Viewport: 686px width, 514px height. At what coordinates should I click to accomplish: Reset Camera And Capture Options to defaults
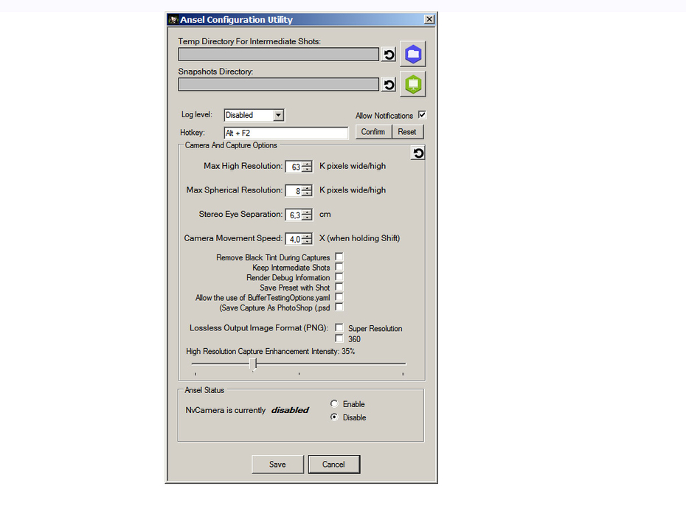(x=418, y=153)
